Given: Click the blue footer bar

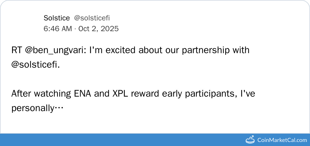Looking at the screenshot, I should tap(121, 140).
